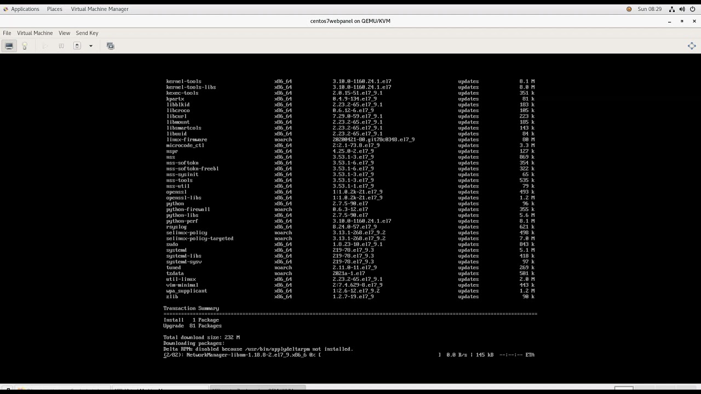Close the centos7webpanel window
This screenshot has height=394, width=701.
point(693,21)
